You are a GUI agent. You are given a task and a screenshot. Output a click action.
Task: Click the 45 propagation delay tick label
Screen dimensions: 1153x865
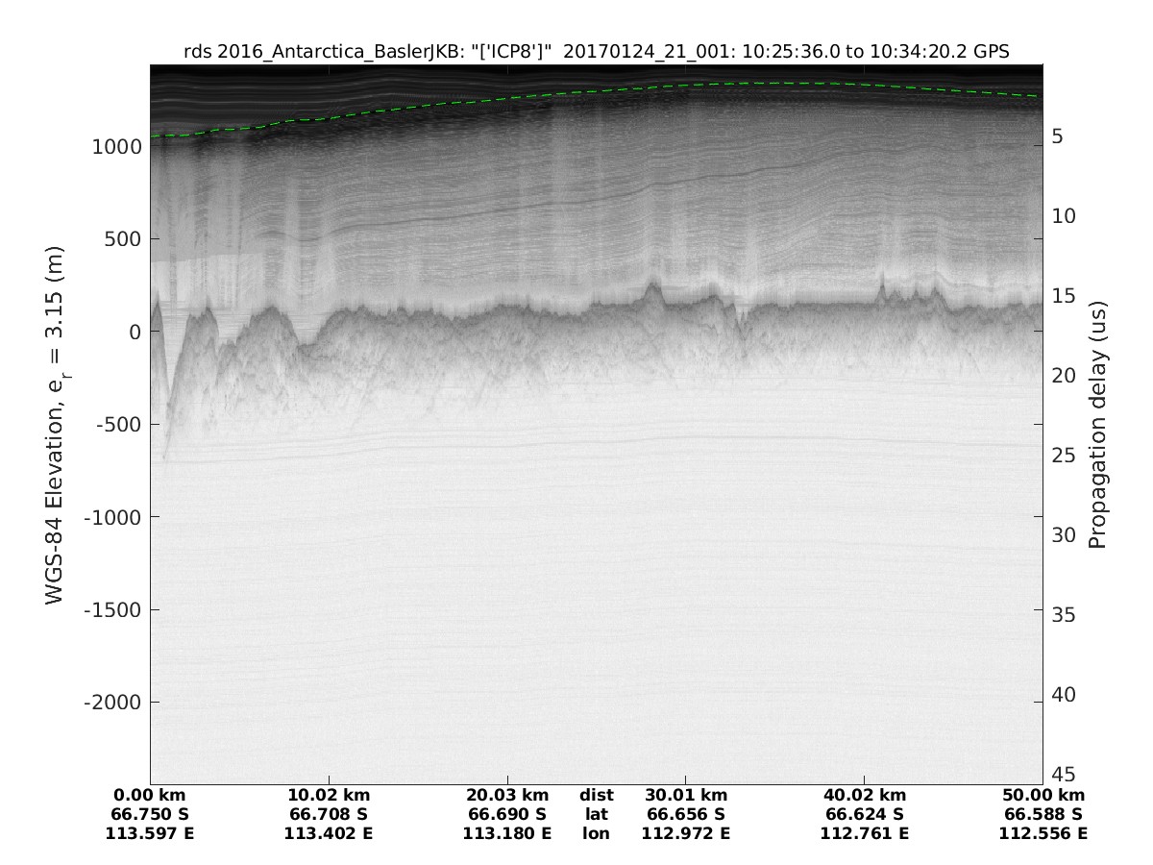[1064, 774]
